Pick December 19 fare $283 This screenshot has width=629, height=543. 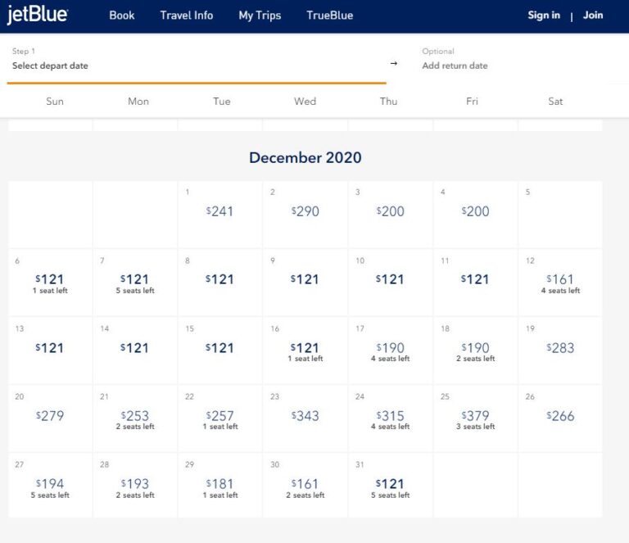(x=560, y=348)
